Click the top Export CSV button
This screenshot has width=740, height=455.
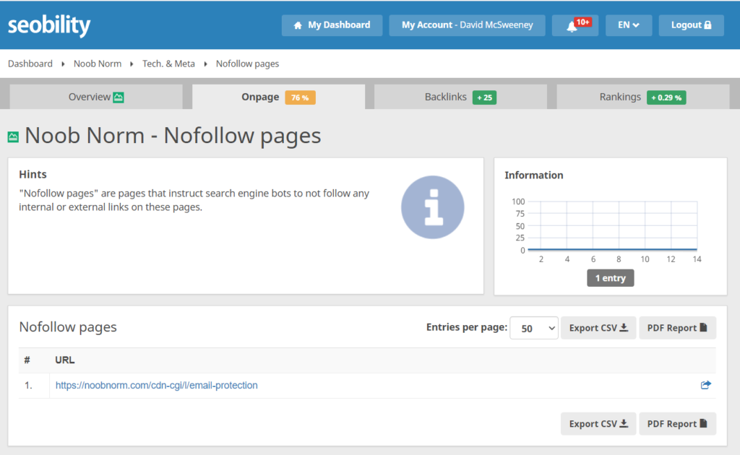pyautogui.click(x=598, y=328)
